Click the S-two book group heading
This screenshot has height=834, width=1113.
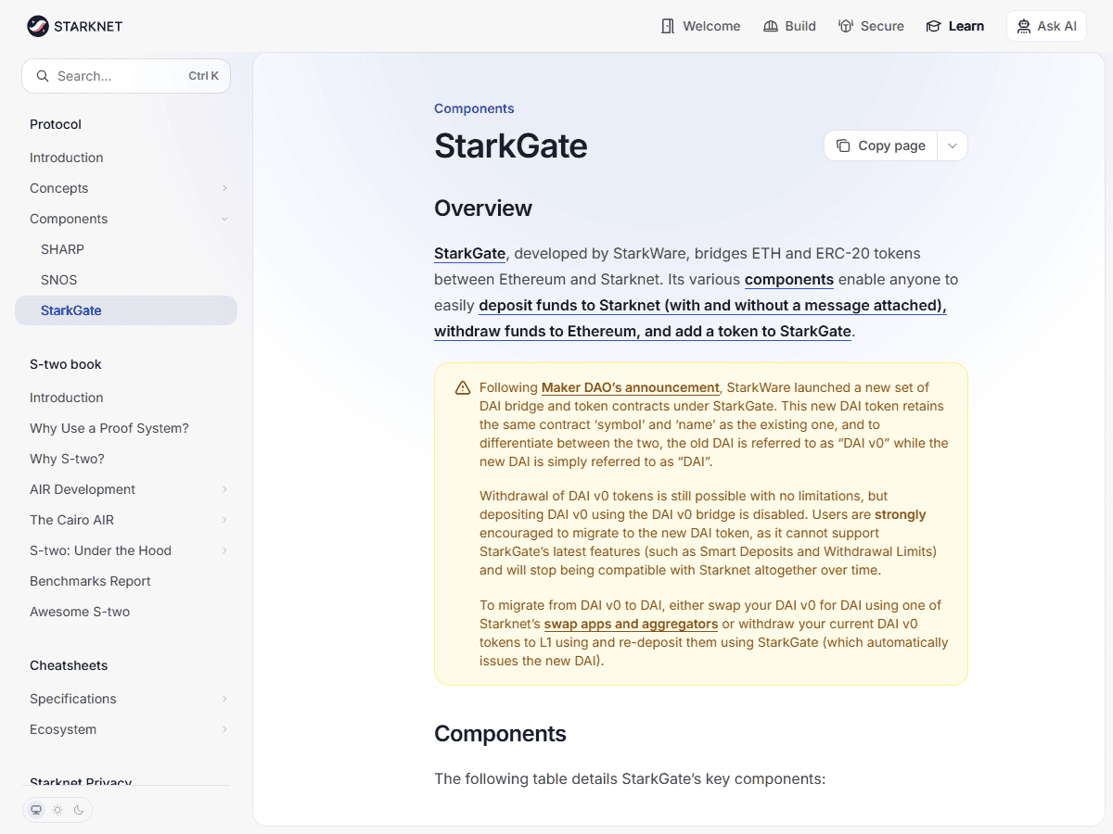(x=66, y=364)
